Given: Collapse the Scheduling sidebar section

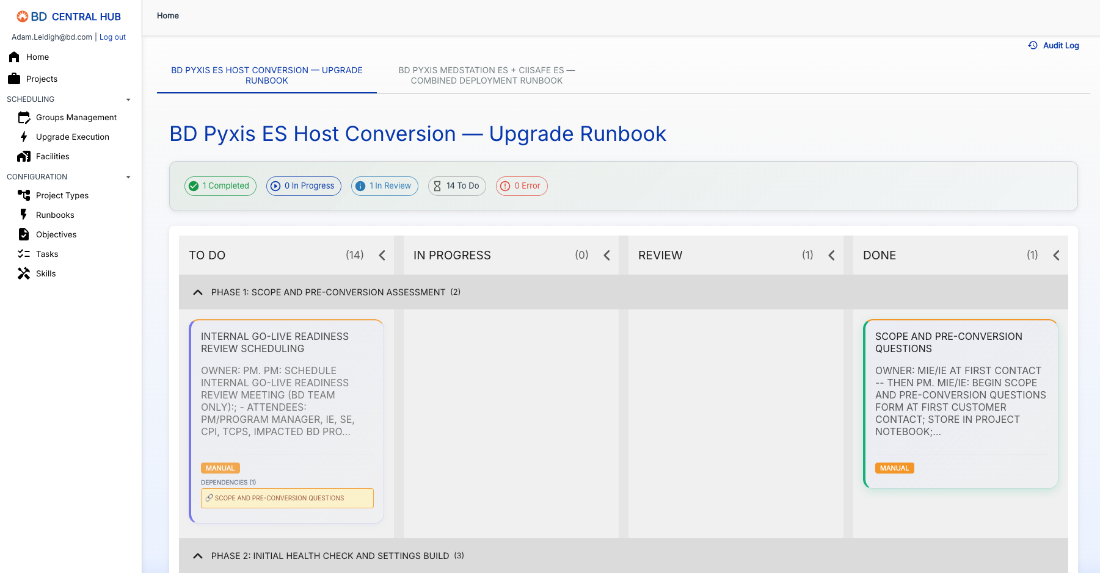Looking at the screenshot, I should coord(128,99).
